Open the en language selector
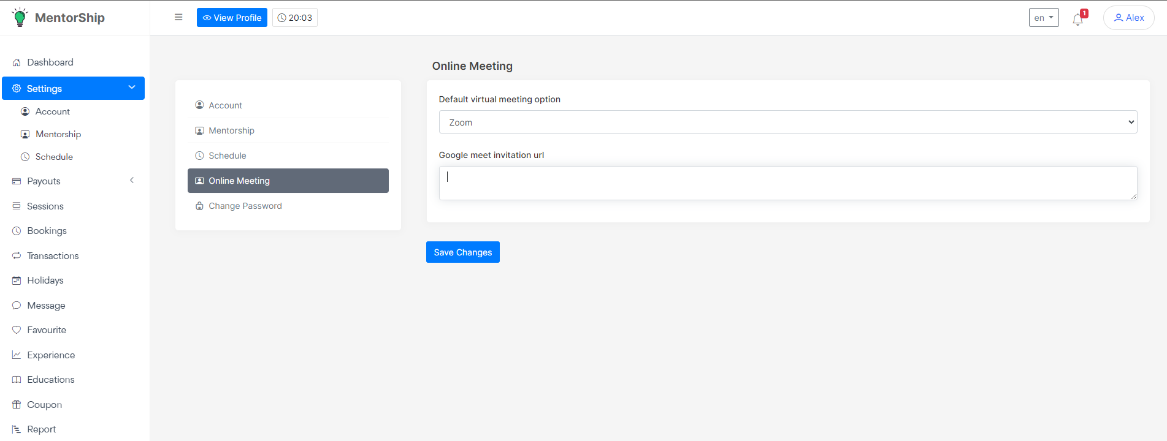The image size is (1167, 441). click(1043, 18)
